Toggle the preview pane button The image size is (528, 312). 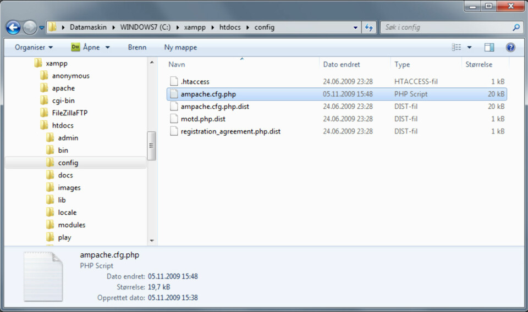pyautogui.click(x=490, y=47)
